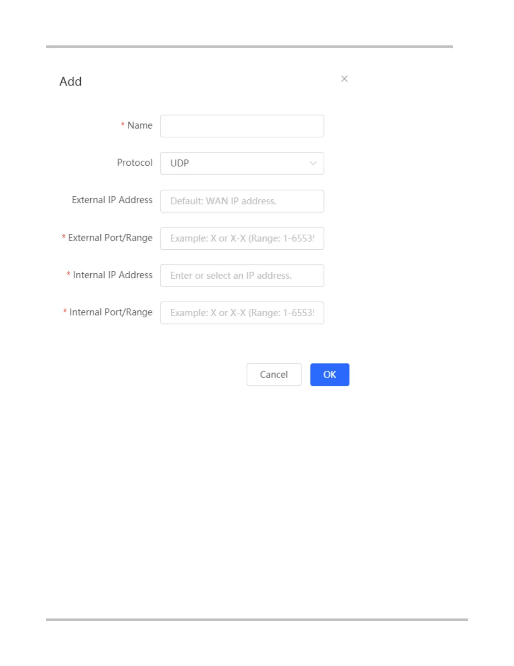The height and width of the screenshot is (666, 514).
Task: Click the Name field label
Action: click(140, 125)
